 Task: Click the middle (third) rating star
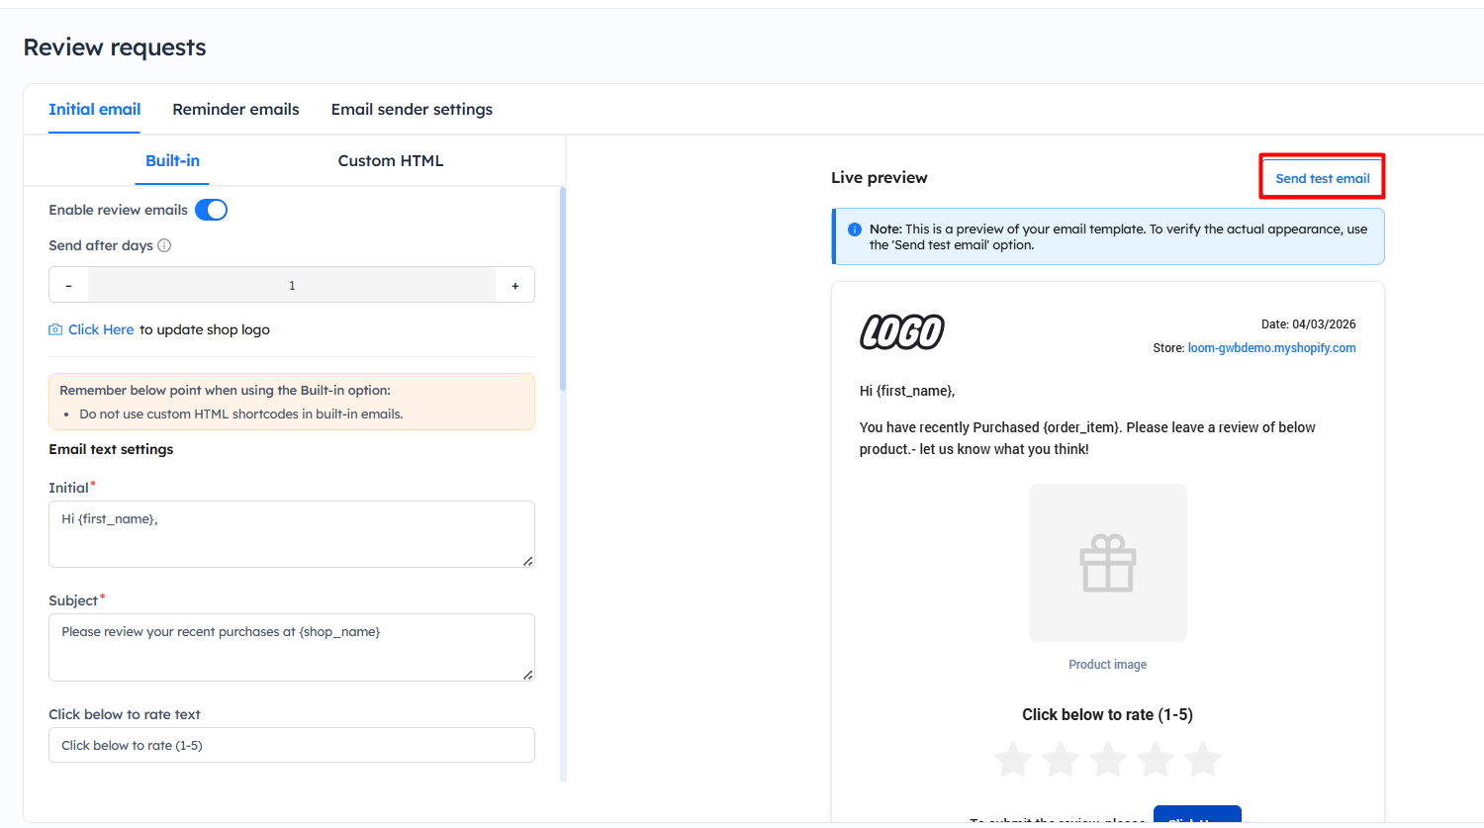pos(1108,760)
